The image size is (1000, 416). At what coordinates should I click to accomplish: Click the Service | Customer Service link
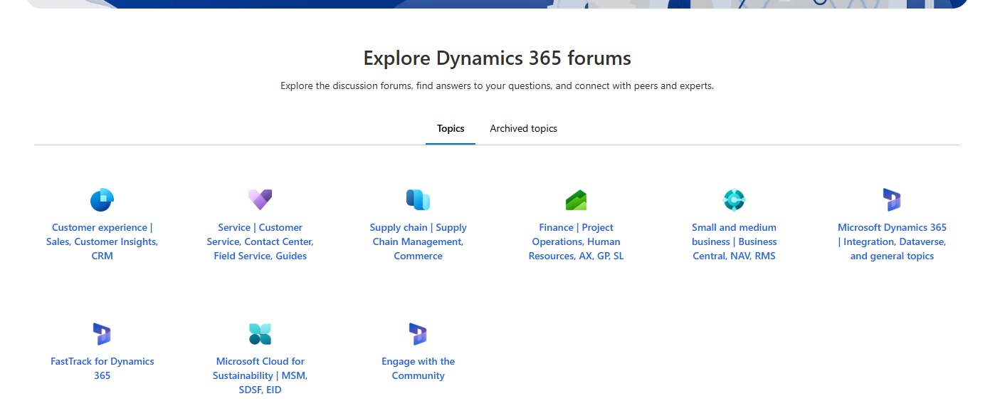[x=260, y=241]
